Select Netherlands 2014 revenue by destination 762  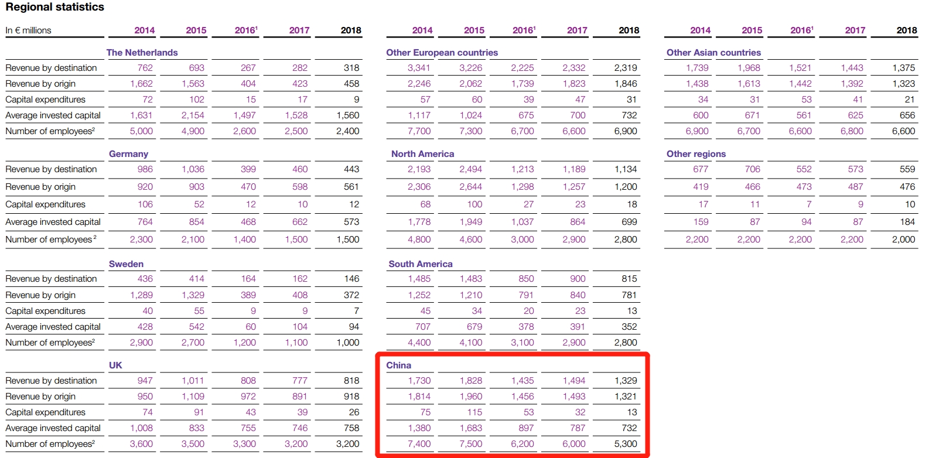[145, 68]
